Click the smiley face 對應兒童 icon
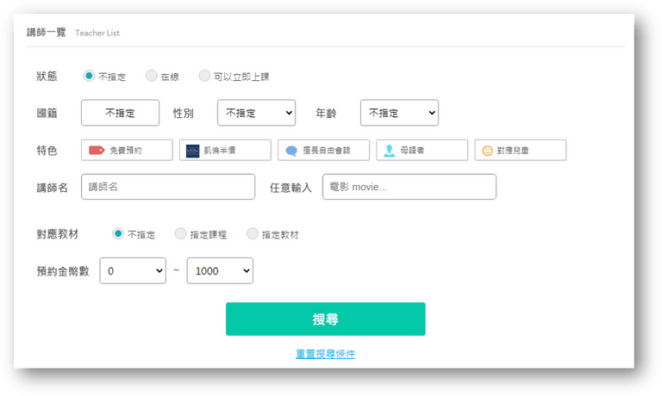The width and height of the screenshot is (662, 396). [487, 151]
